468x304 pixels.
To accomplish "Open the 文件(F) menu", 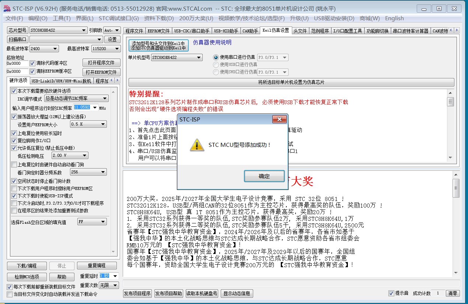I will (x=14, y=18).
